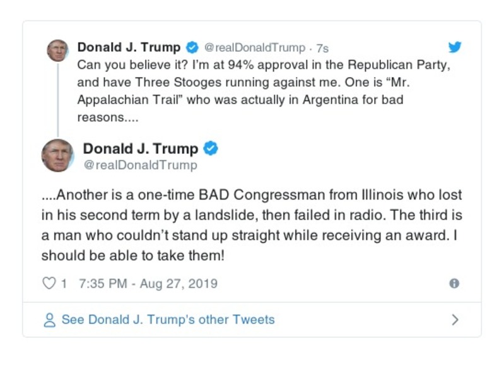Open the large profile avatar of the main tweet
This screenshot has height=368, width=504.
click(x=57, y=155)
